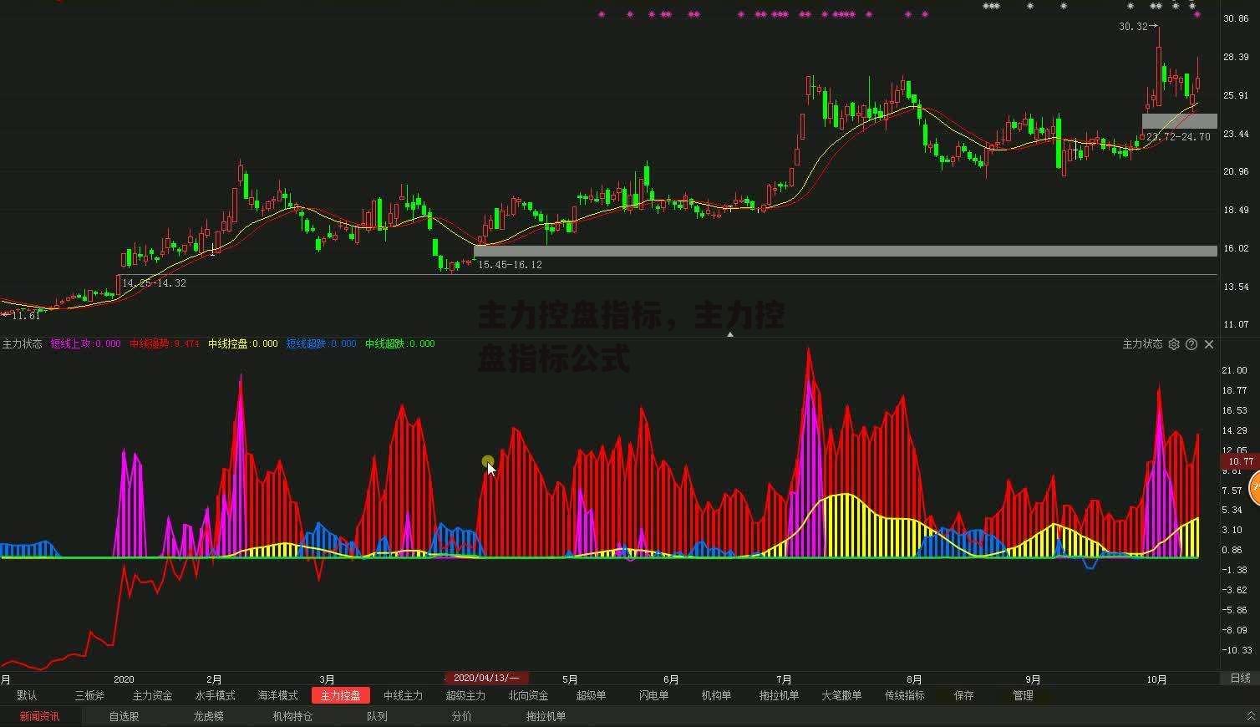
Task: Open the 机构持仓 bottom tab
Action: point(293,716)
